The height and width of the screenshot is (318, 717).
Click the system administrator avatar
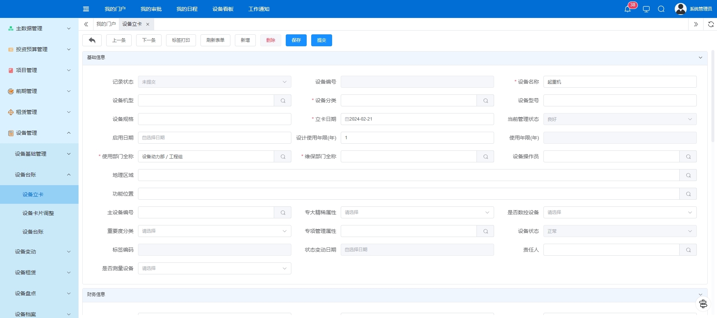680,9
